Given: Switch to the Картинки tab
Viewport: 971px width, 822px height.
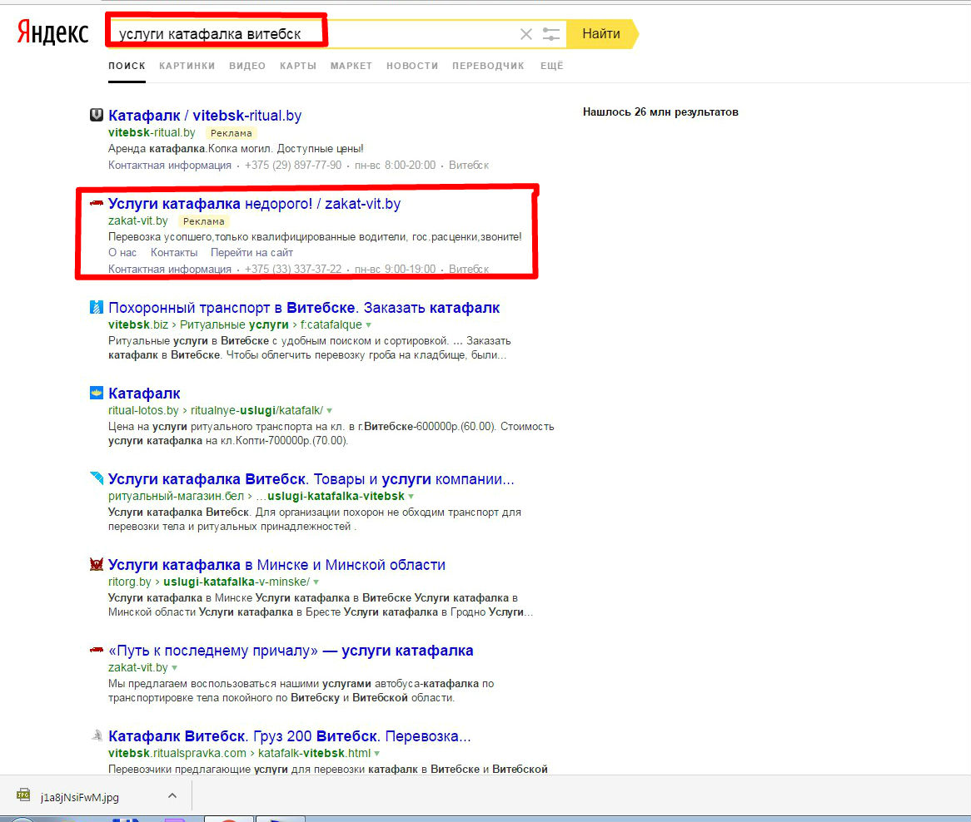Looking at the screenshot, I should pyautogui.click(x=187, y=66).
